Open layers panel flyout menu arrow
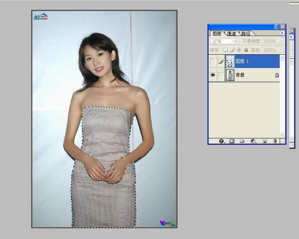 point(282,33)
